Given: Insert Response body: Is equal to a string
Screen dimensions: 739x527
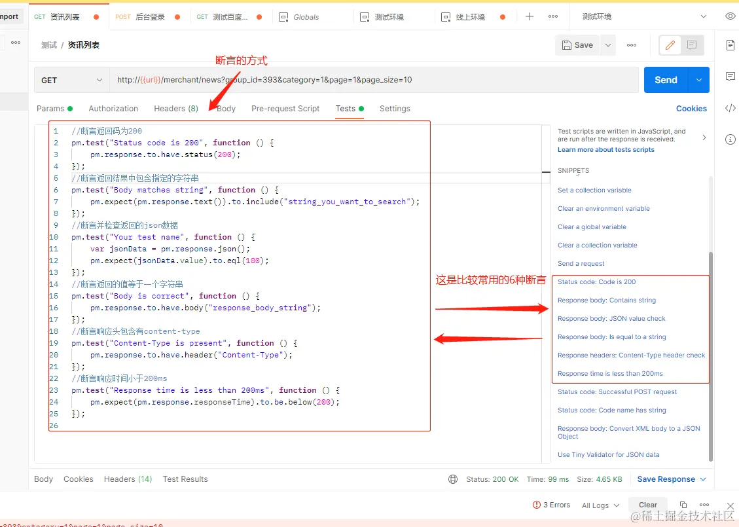Looking at the screenshot, I should [612, 337].
